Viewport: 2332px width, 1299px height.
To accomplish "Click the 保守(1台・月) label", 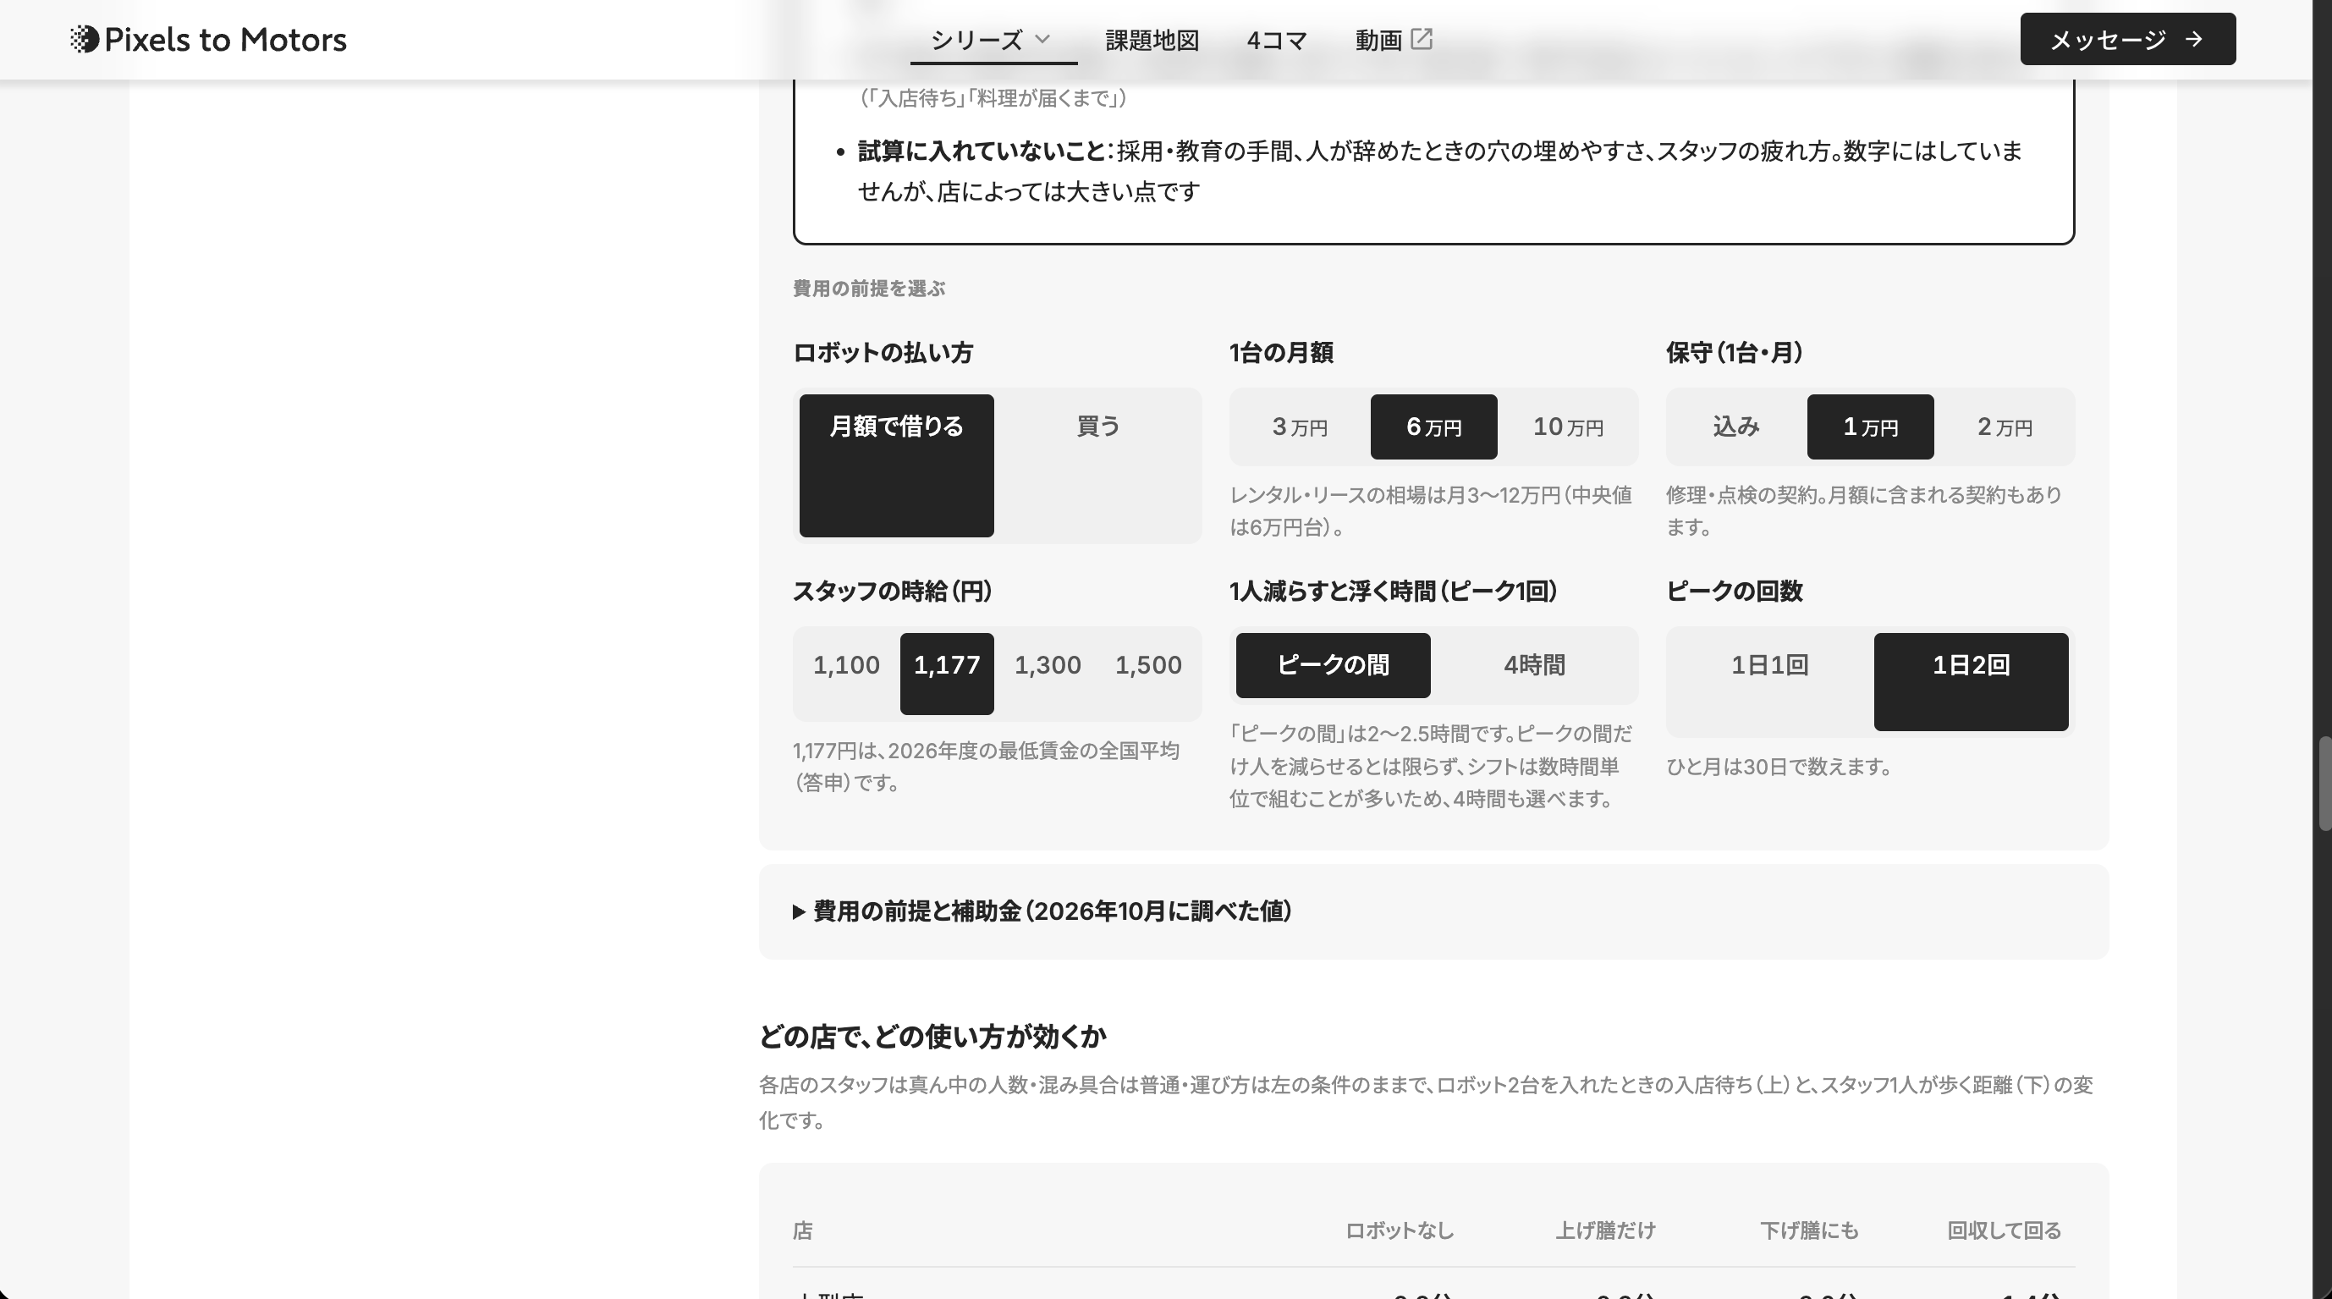I will (x=1735, y=353).
